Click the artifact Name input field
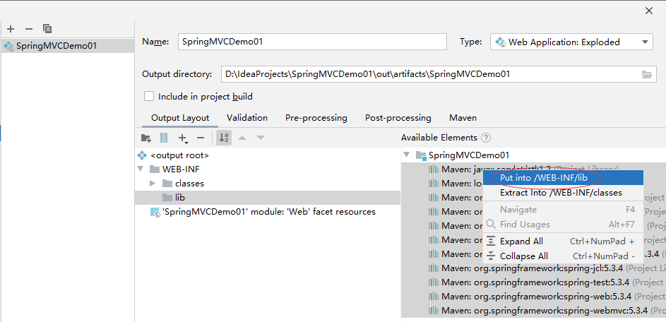This screenshot has height=322, width=666. [x=311, y=42]
